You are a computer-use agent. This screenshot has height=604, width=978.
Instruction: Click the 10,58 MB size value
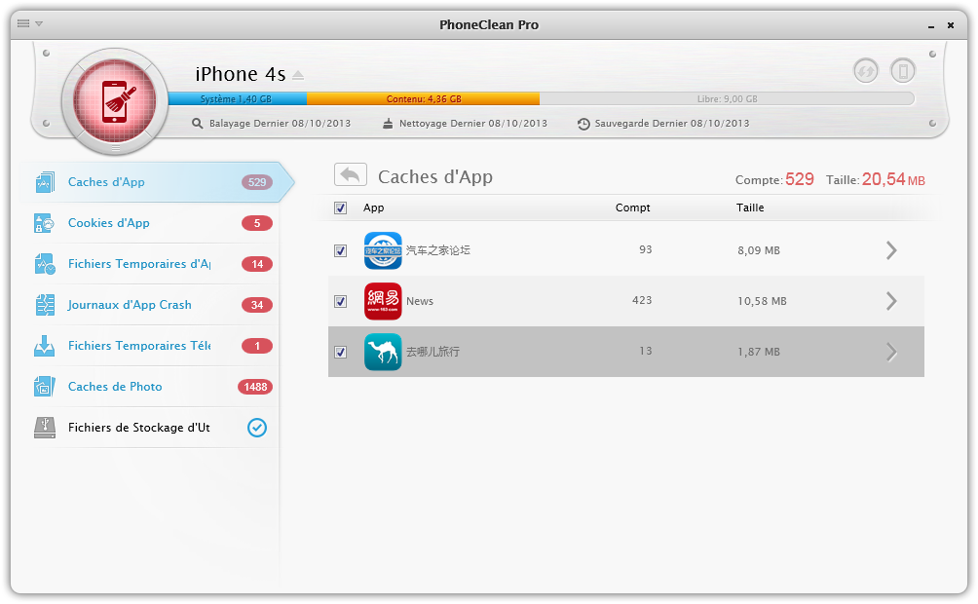(x=762, y=301)
